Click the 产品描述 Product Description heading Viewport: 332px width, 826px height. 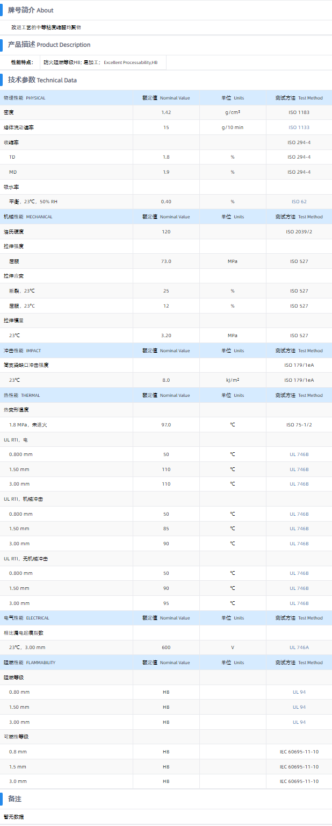[49, 45]
